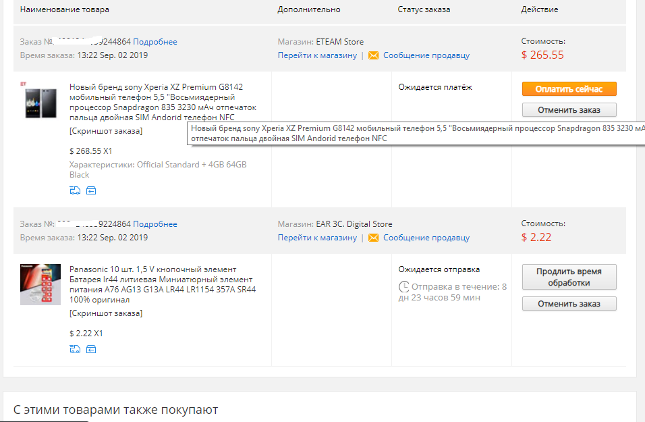Viewport: 645px width, 422px height.
Task: Click clock icon beside shipping countdown
Action: (404, 286)
